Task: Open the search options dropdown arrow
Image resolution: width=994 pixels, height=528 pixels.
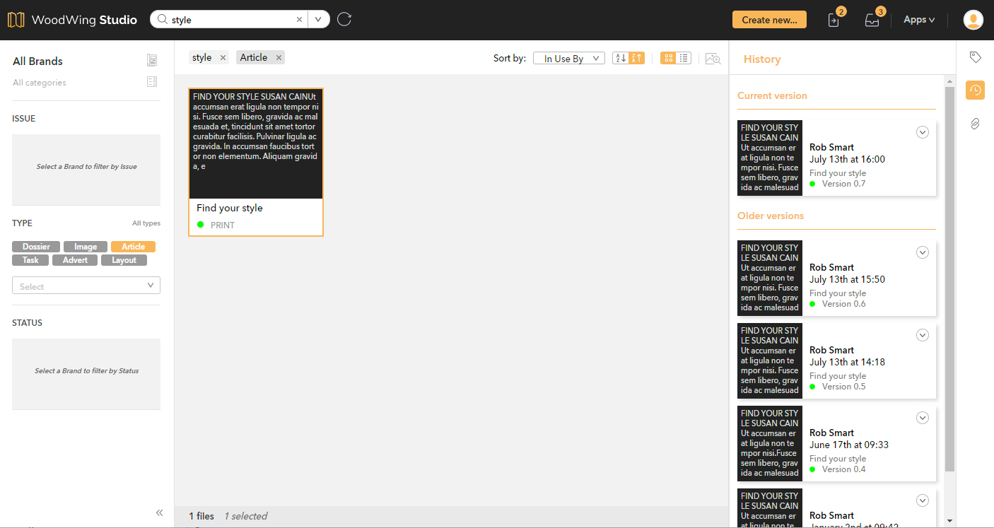Action: point(318,20)
